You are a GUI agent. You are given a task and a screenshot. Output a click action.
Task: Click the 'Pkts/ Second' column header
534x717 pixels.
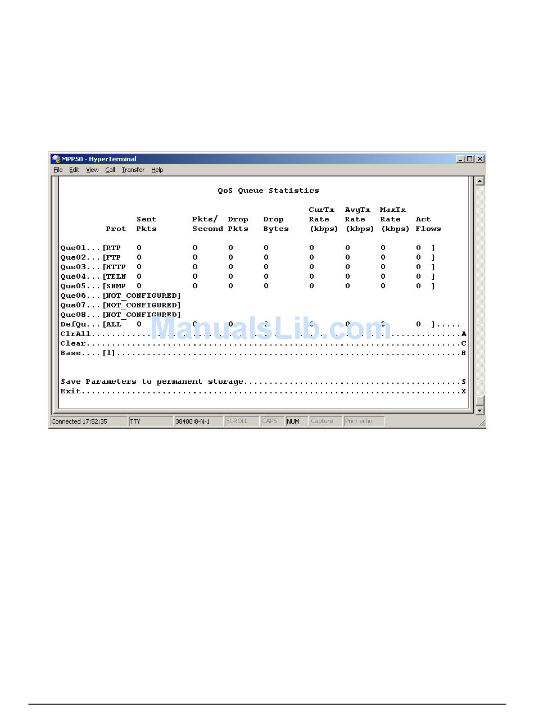tap(207, 224)
